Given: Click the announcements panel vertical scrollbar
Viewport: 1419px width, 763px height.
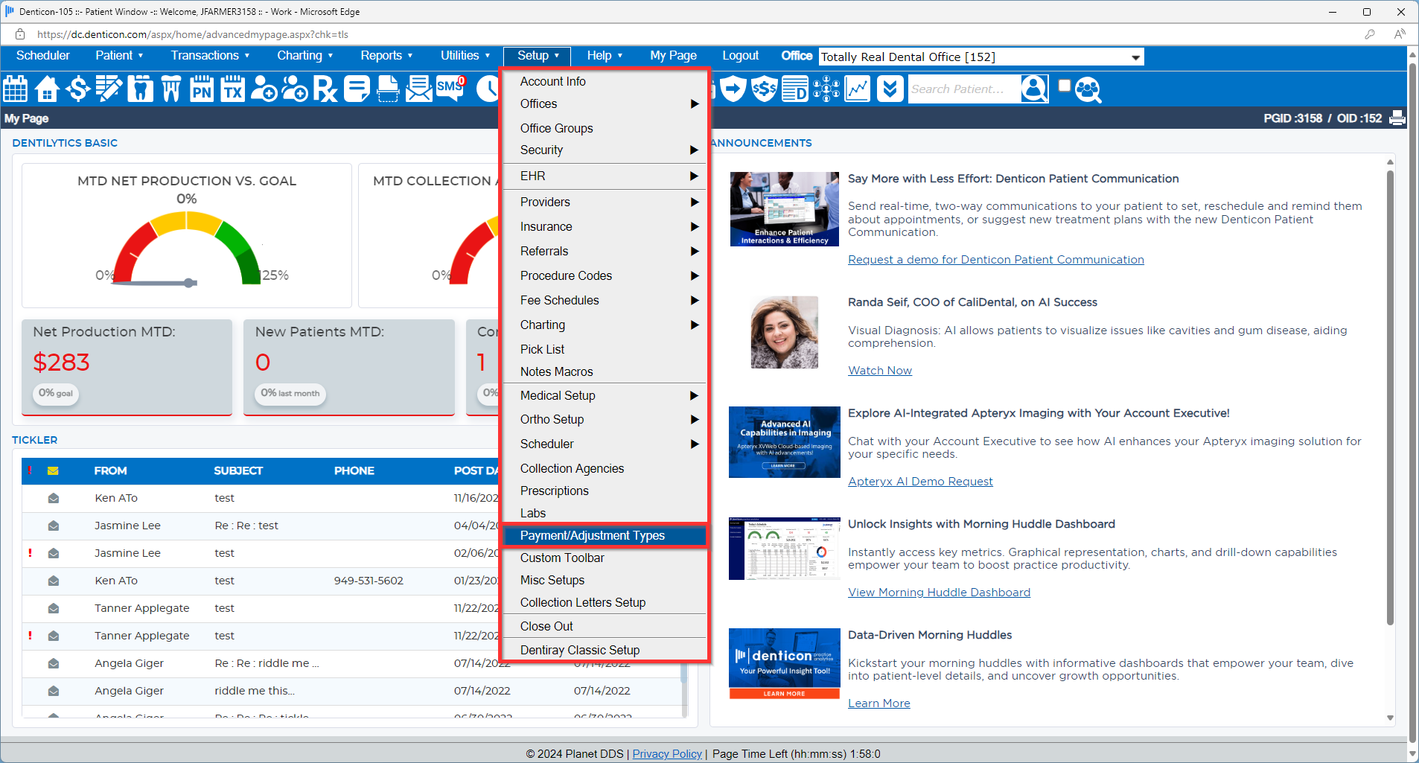Looking at the screenshot, I should pyautogui.click(x=1389, y=398).
